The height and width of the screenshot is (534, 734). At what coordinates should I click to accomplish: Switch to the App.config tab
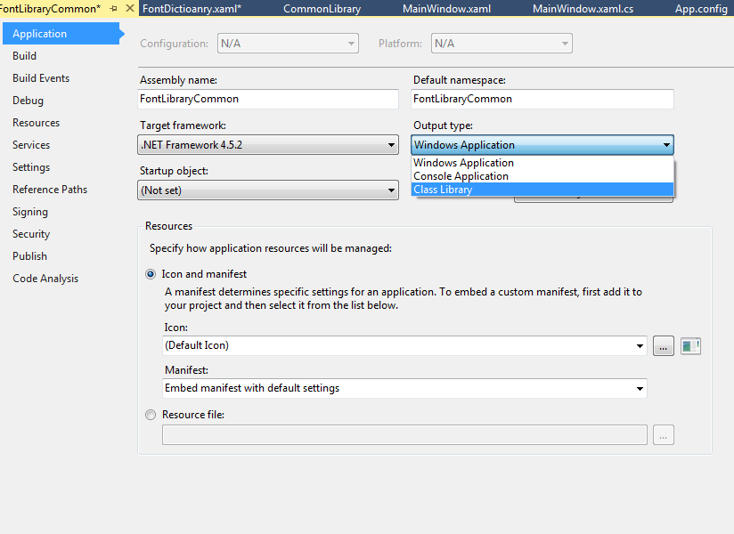coord(702,8)
